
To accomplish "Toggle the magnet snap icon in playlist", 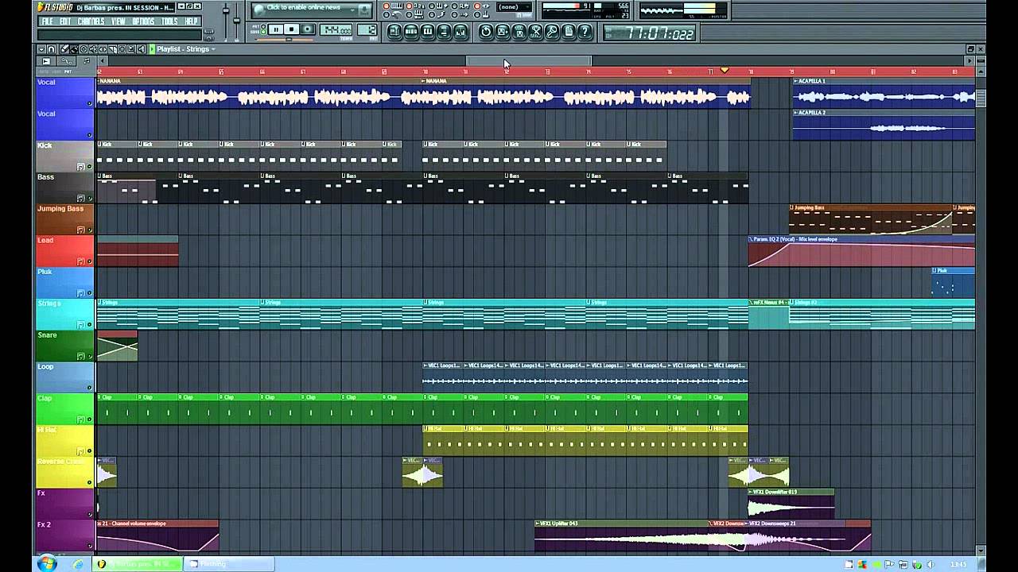I will [51, 49].
